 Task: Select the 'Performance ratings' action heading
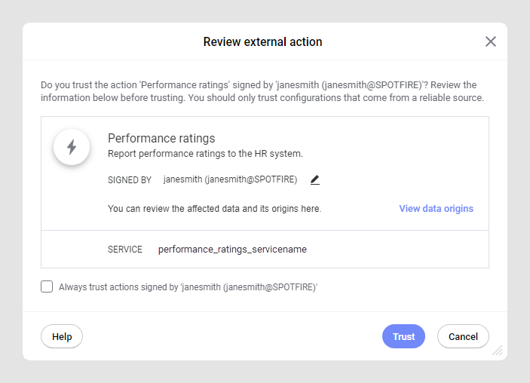pos(161,138)
